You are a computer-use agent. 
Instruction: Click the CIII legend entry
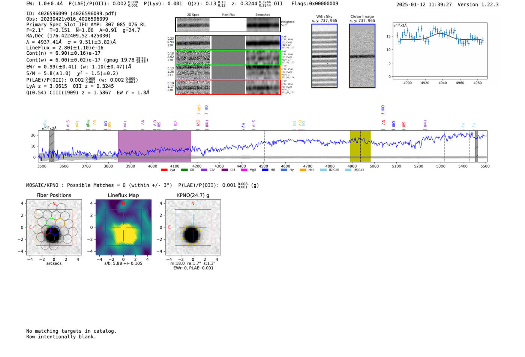click(228, 170)
